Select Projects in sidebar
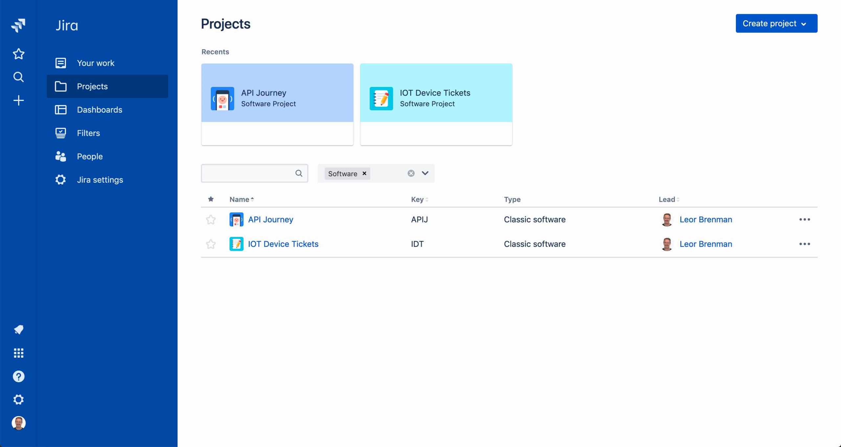Viewport: 841px width, 447px height. [x=107, y=86]
